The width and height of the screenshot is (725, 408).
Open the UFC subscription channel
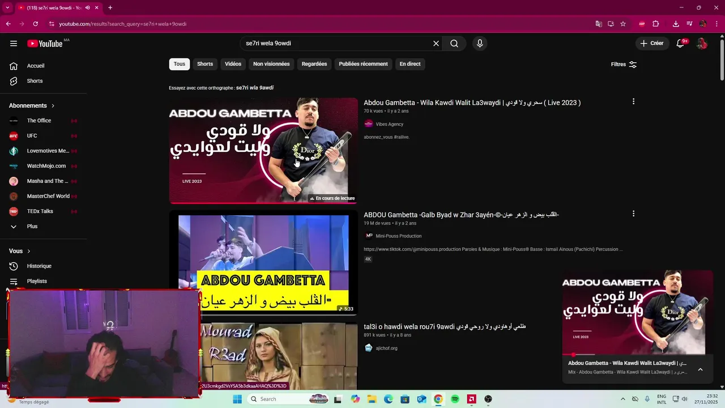[x=43, y=136]
